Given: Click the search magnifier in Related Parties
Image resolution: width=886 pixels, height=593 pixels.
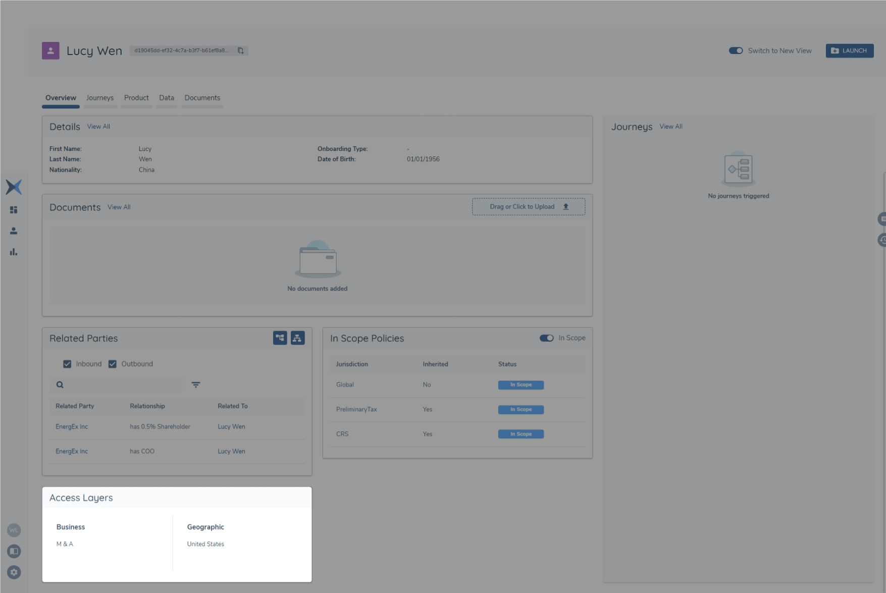Looking at the screenshot, I should 60,385.
